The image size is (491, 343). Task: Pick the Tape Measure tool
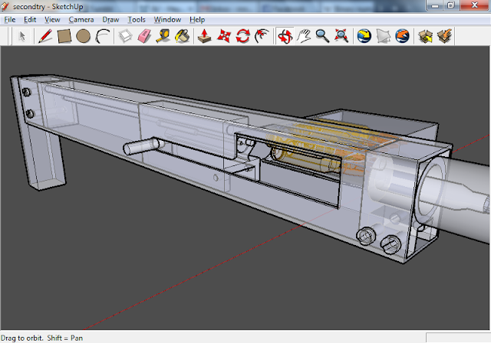(x=163, y=36)
